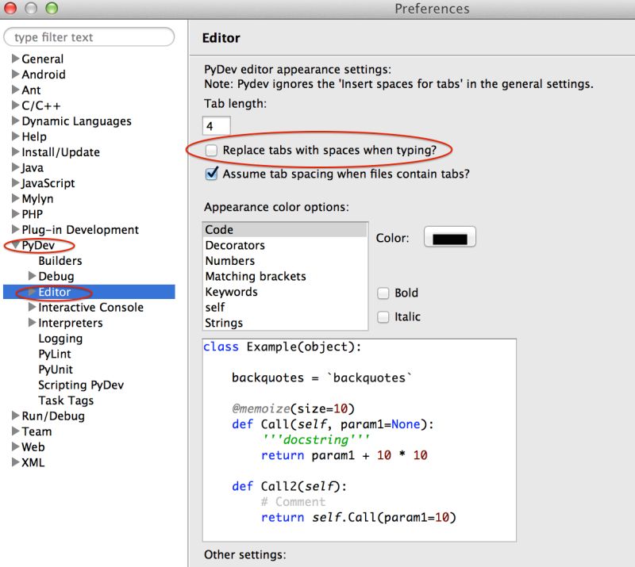
Task: Enable the Italic option
Action: point(384,316)
